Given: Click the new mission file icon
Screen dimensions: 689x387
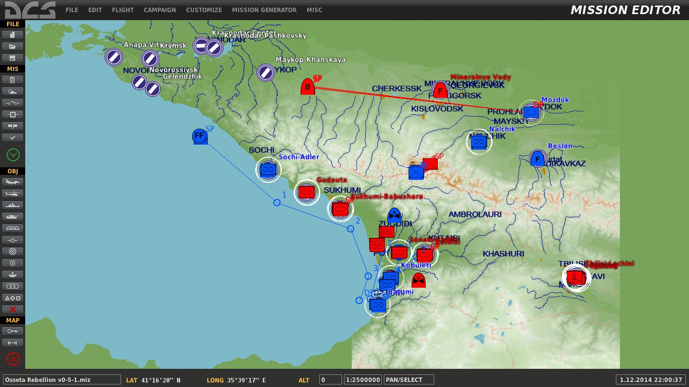Looking at the screenshot, I should [13, 35].
